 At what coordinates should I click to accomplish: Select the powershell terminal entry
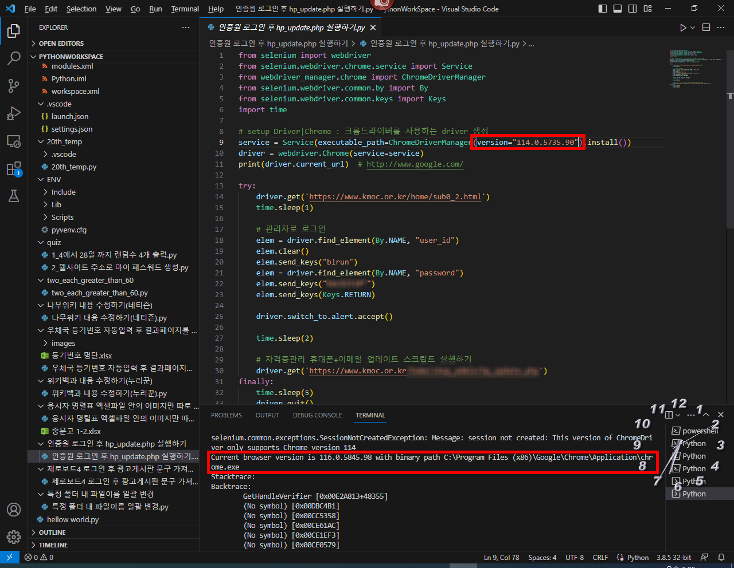coord(700,431)
